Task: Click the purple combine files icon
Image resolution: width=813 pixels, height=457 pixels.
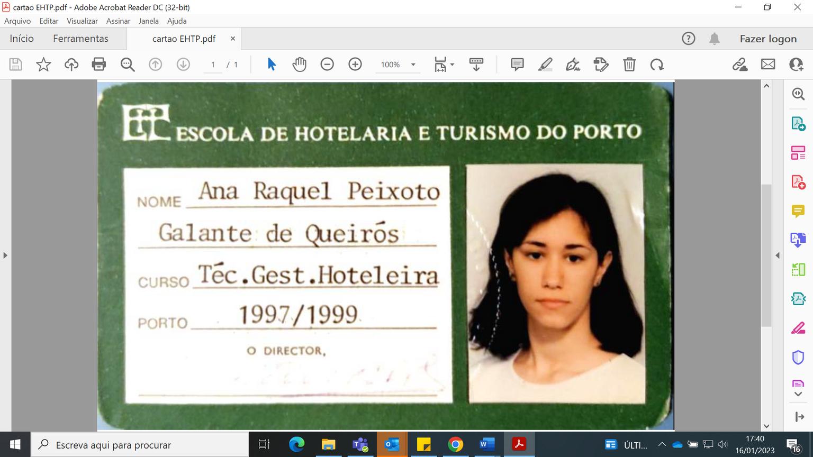Action: (798, 240)
